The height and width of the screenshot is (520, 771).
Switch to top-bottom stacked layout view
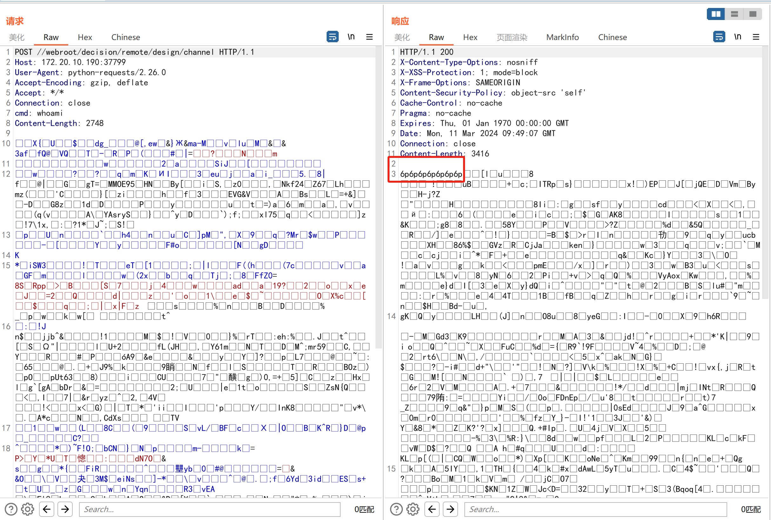[x=734, y=14]
